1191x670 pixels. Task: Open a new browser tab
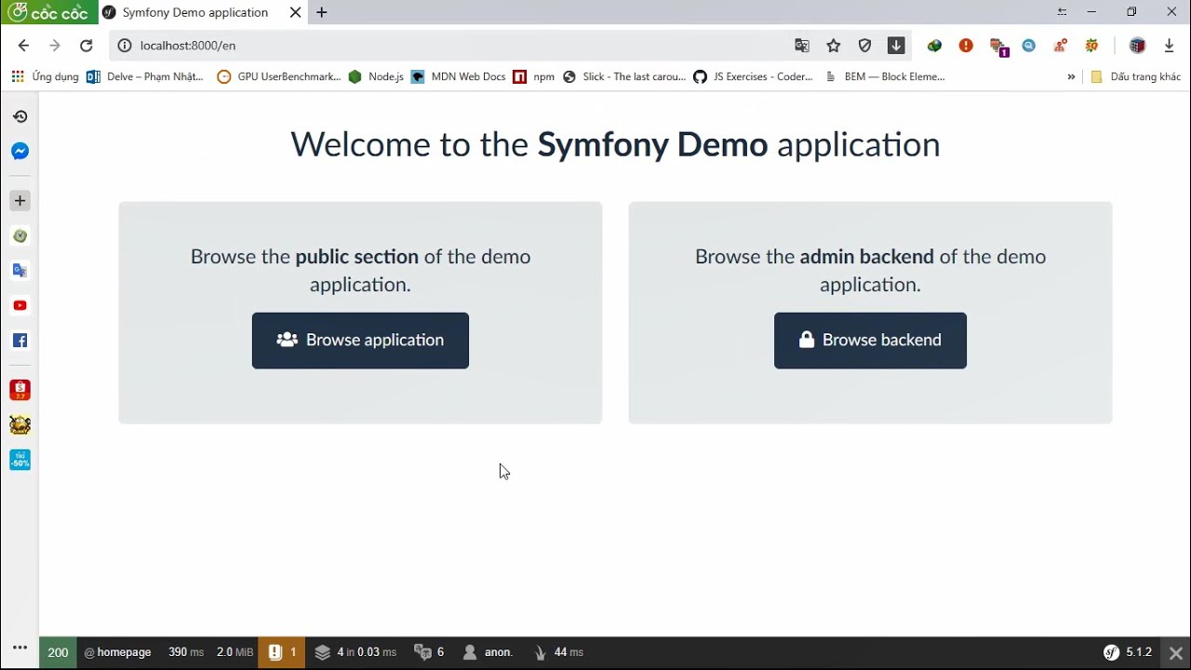tap(322, 13)
